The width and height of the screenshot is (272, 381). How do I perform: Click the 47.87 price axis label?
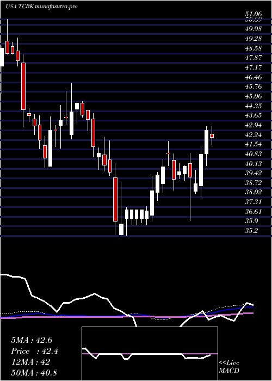click(x=253, y=58)
